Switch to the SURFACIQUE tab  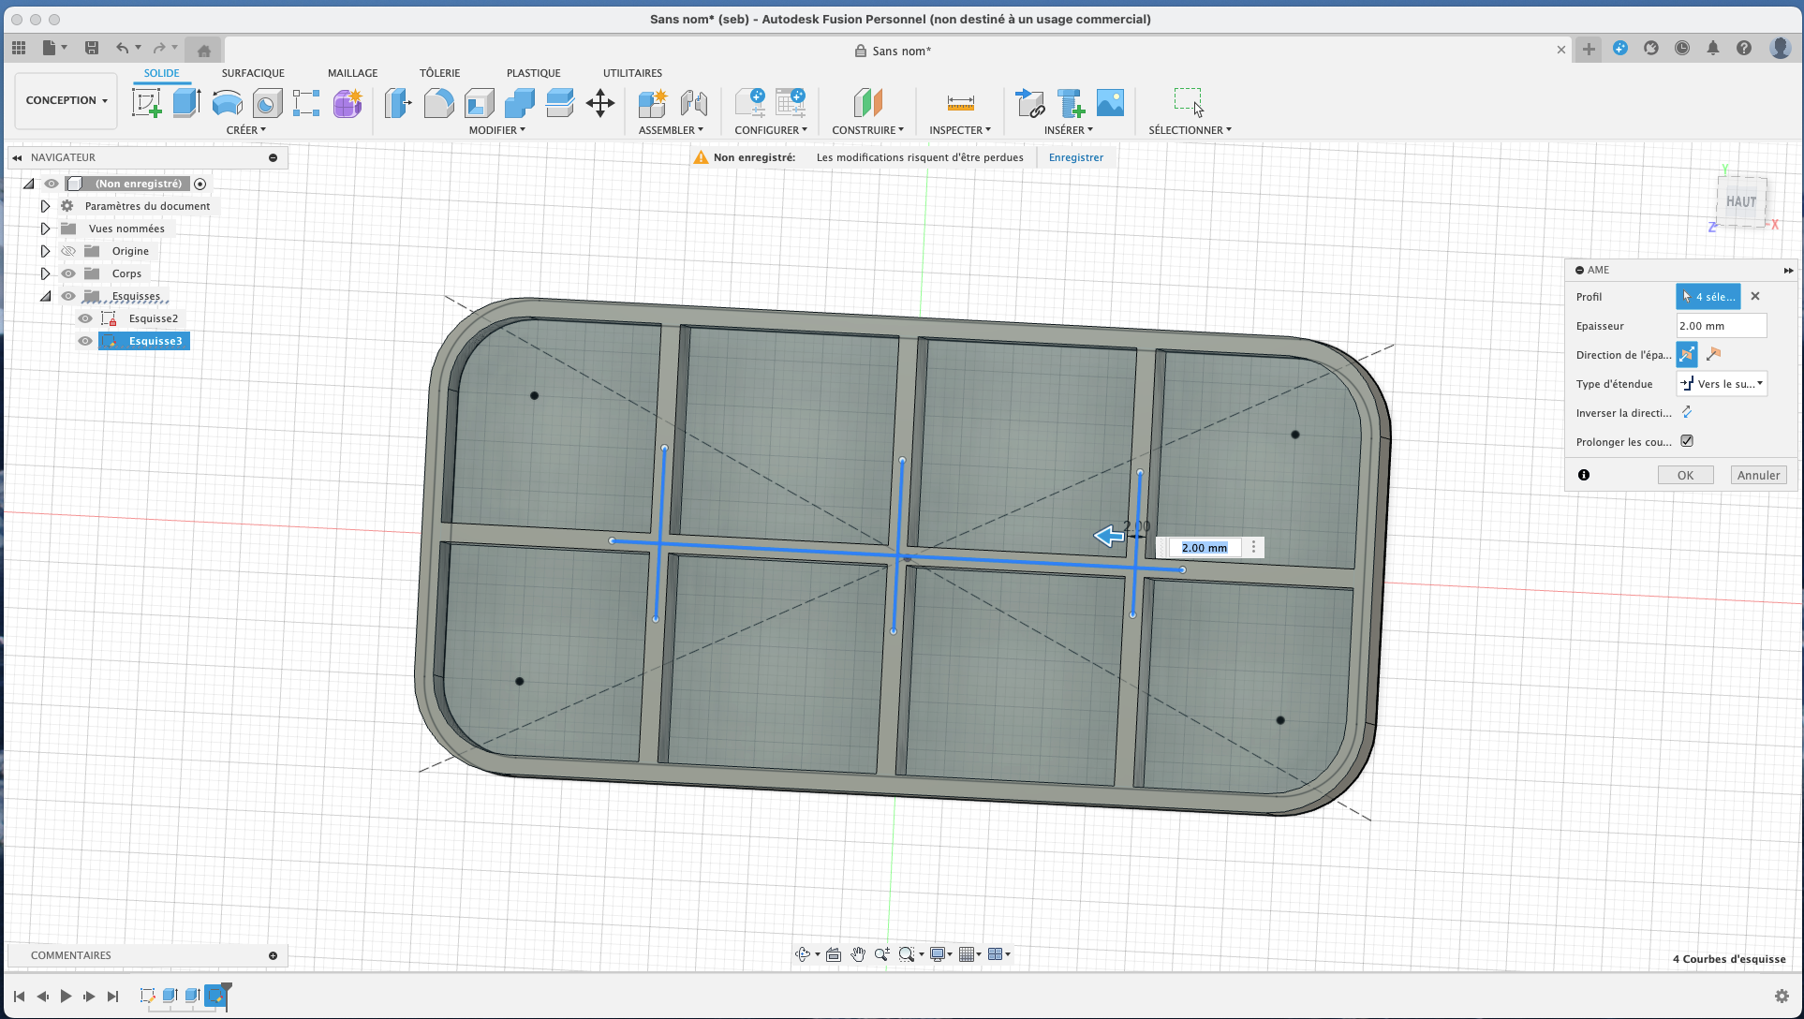(x=253, y=73)
